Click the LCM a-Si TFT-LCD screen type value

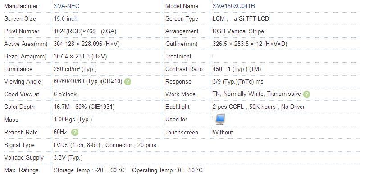(241, 18)
